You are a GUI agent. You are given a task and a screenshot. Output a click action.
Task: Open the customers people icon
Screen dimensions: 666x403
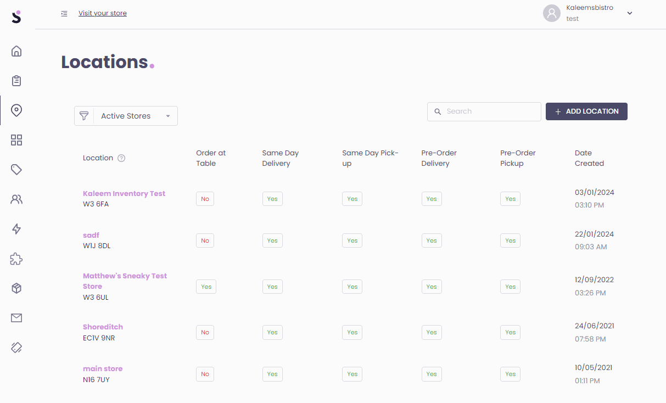pos(16,199)
